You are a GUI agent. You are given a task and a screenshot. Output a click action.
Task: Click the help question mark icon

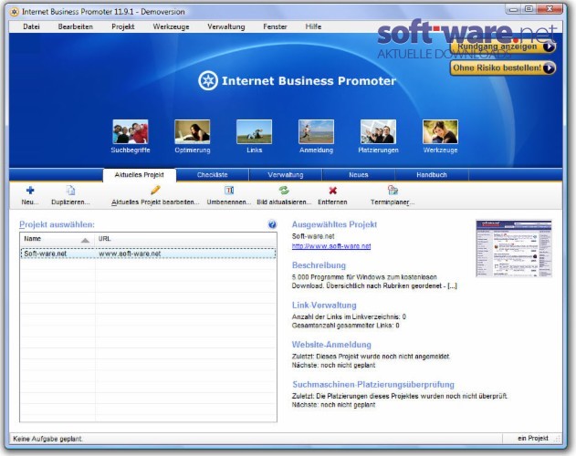tap(272, 224)
